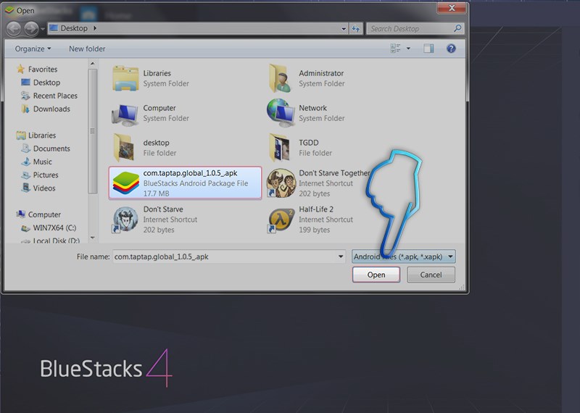Click the Cancel button
The width and height of the screenshot is (580, 413).
pos(431,275)
